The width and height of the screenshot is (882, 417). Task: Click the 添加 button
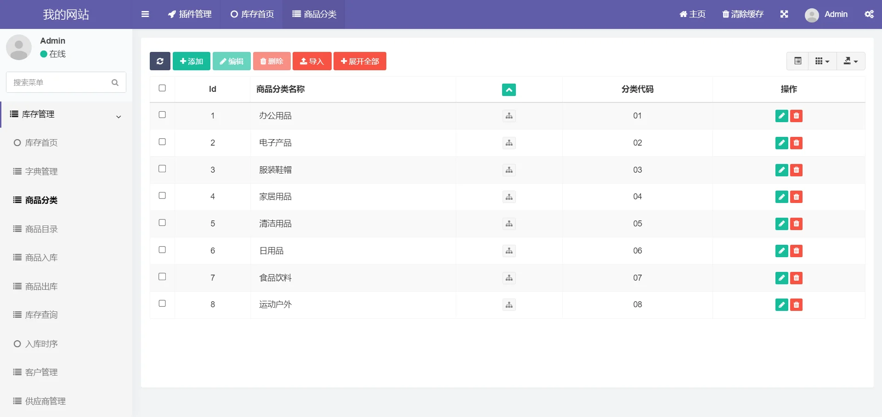click(191, 61)
